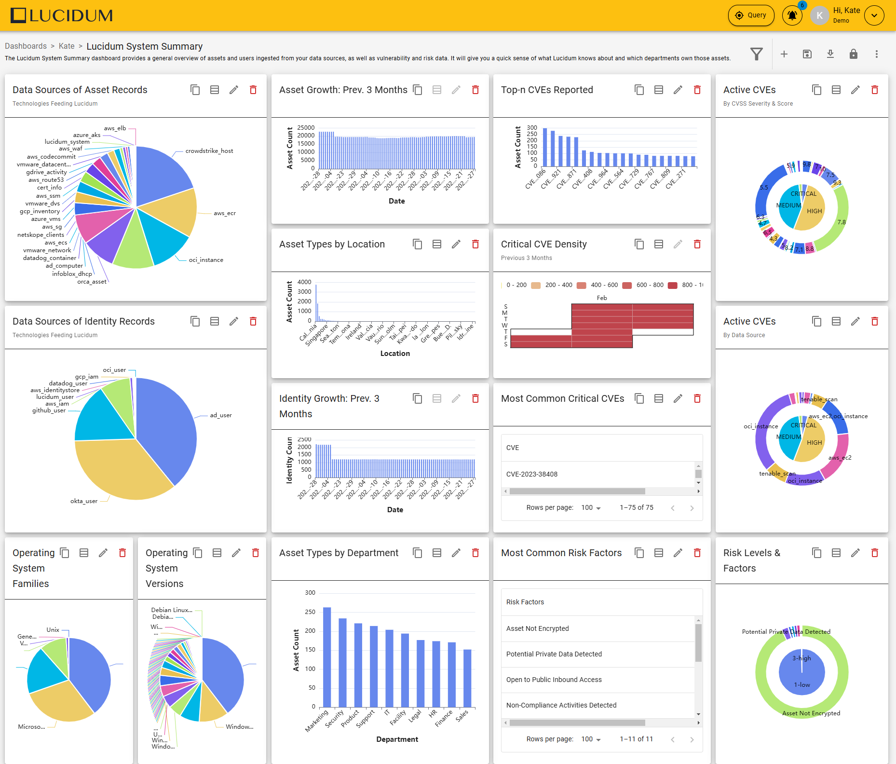Copy the Asset Types by Location chart
Image resolution: width=896 pixels, height=764 pixels.
tap(418, 244)
